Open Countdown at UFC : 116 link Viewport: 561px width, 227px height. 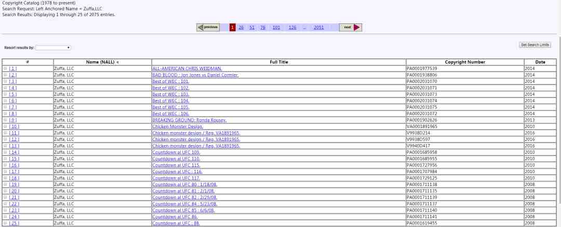177,172
